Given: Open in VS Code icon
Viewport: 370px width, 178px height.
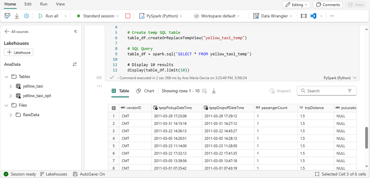Looking at the screenshot, I should tap(313, 16).
